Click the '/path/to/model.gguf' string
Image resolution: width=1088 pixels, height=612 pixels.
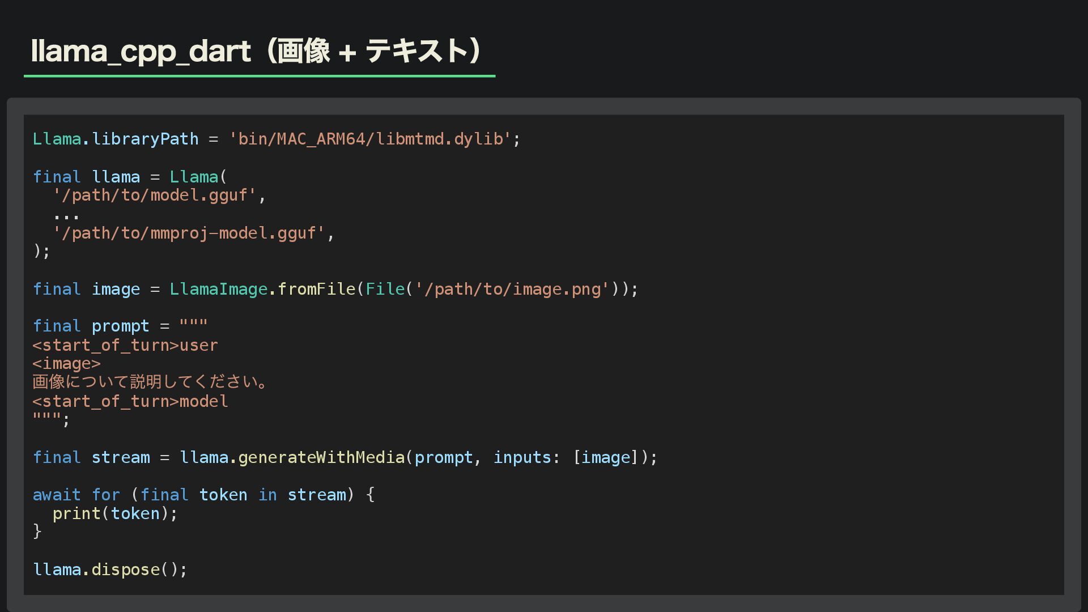coord(155,195)
